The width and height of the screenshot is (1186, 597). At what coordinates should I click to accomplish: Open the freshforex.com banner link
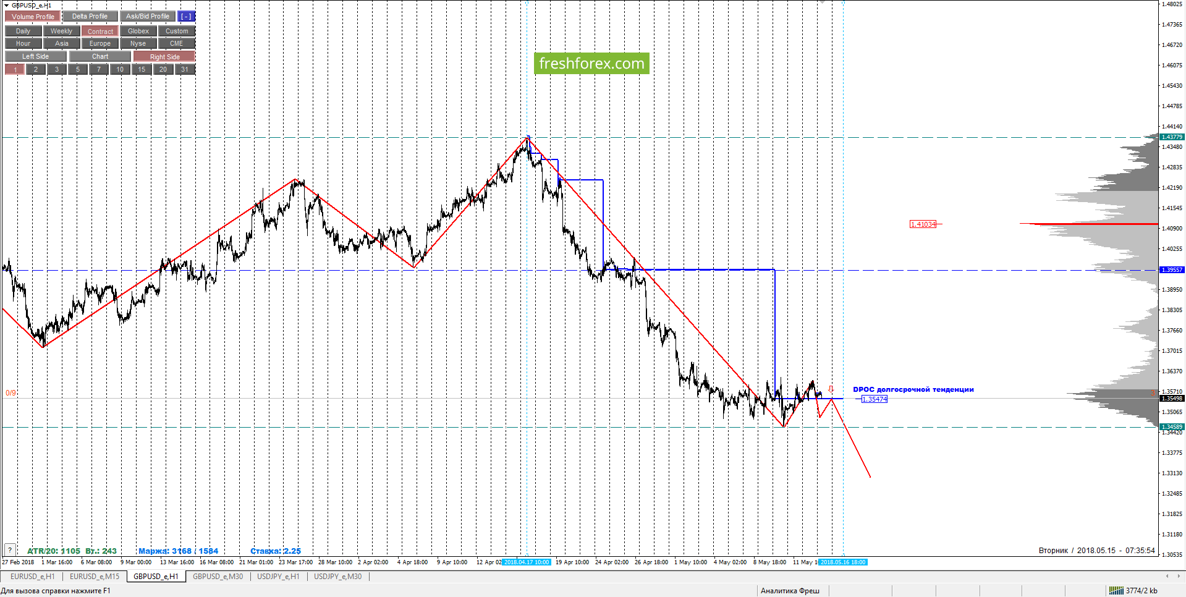tap(591, 63)
